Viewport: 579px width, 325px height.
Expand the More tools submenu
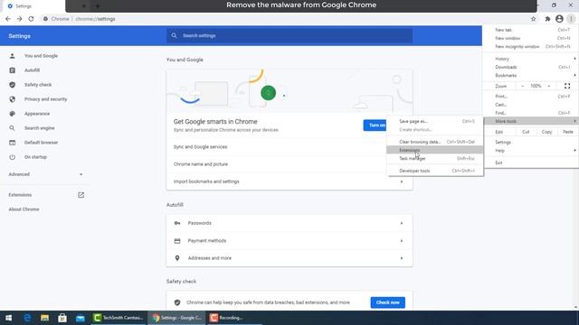point(531,121)
